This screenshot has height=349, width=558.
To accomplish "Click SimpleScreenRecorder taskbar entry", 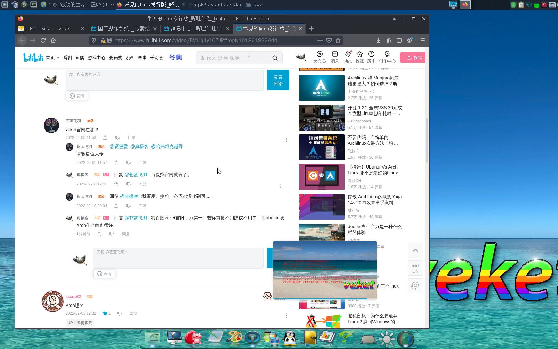I will click(212, 5).
